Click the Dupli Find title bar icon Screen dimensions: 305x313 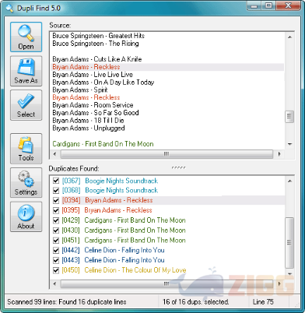(x=9, y=8)
